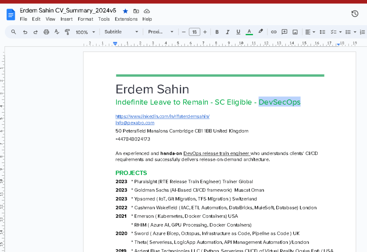
Task: Click the phone number +447848024173
Action: pos(133,139)
